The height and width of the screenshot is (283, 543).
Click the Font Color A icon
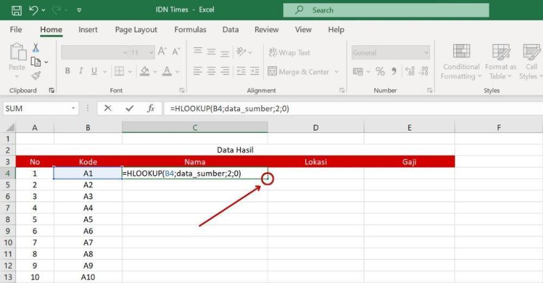(x=167, y=71)
